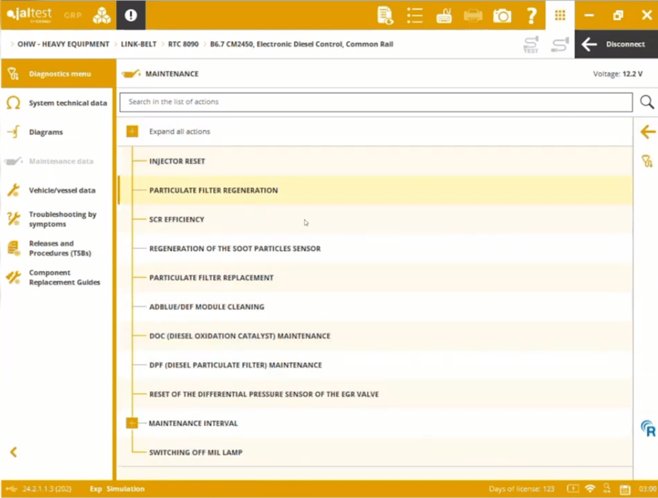This screenshot has height=498, width=658.
Task: Open the System technical data section
Action: (68, 102)
